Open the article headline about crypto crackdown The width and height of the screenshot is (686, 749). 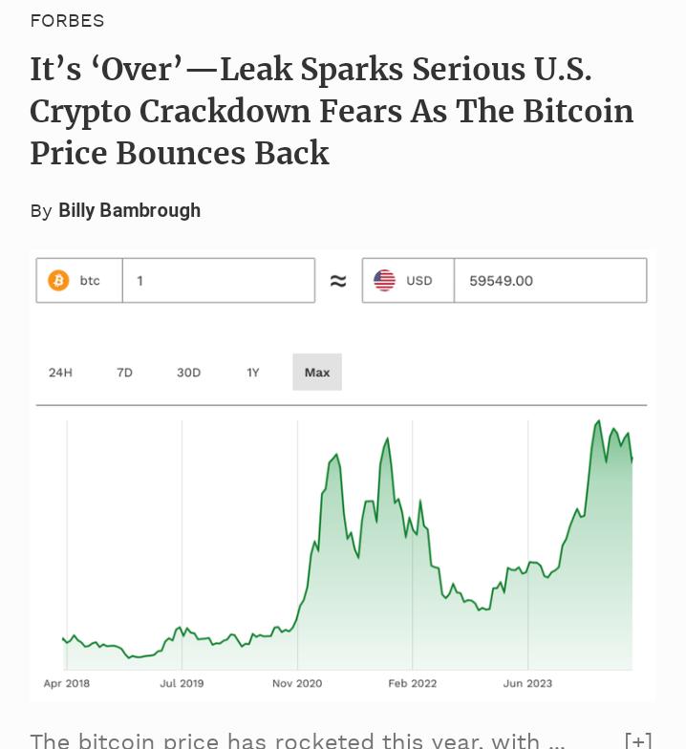point(332,111)
